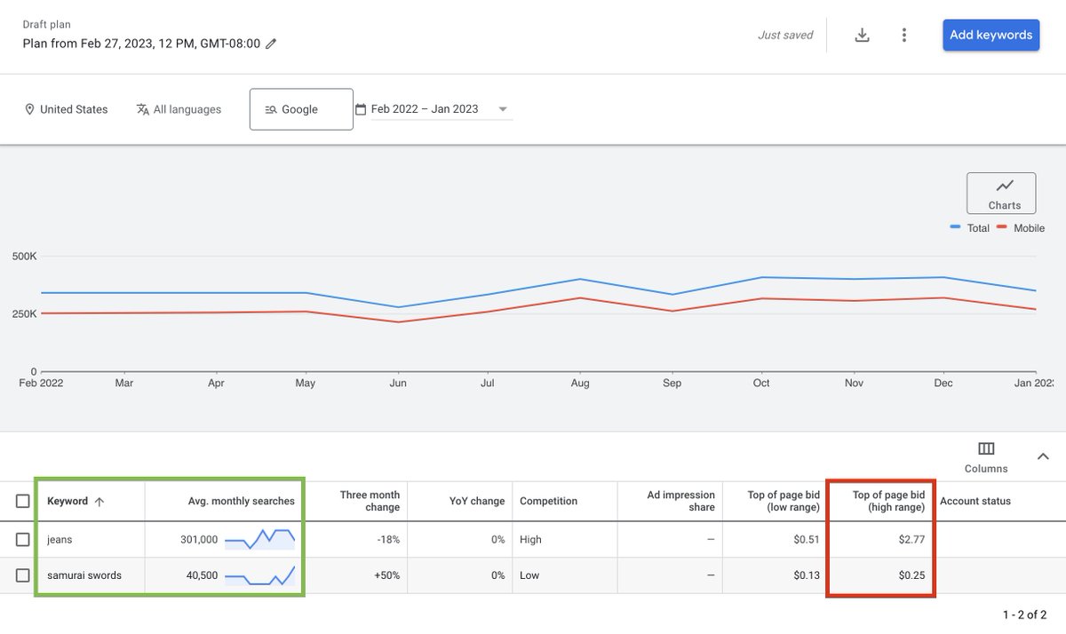Click the $0.51 low range bid
1066x634 pixels.
[x=807, y=539]
